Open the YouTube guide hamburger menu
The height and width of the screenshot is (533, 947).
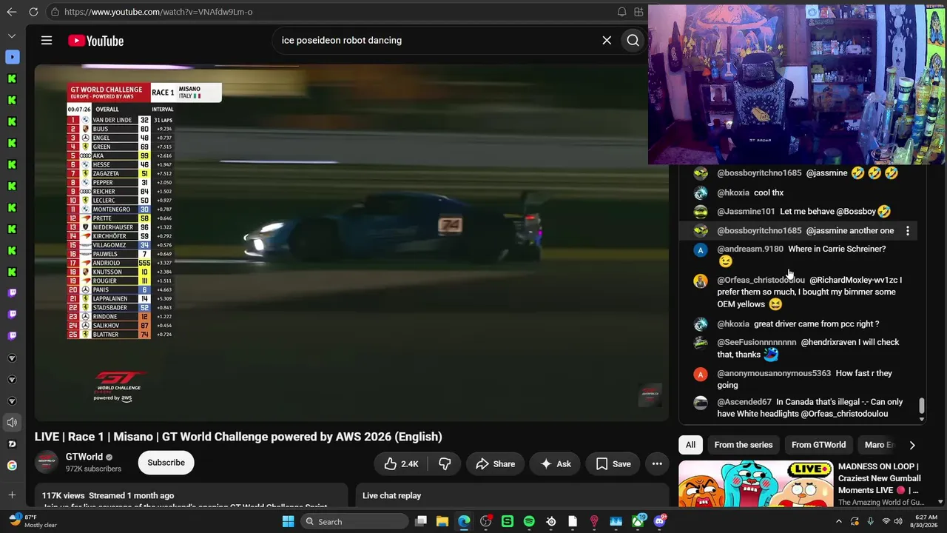tap(47, 41)
